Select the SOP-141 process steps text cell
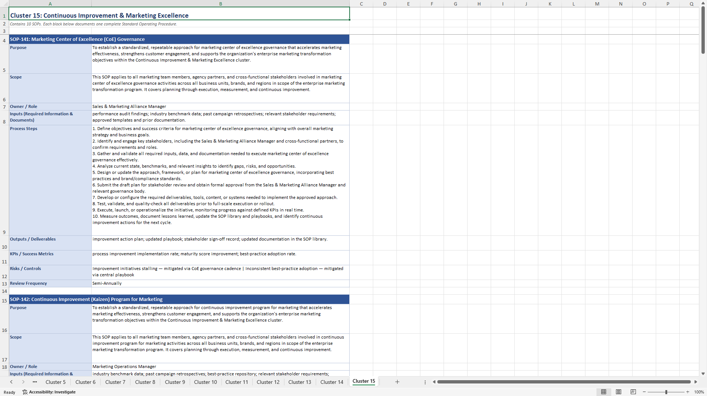This screenshot has width=707, height=396. click(220, 181)
